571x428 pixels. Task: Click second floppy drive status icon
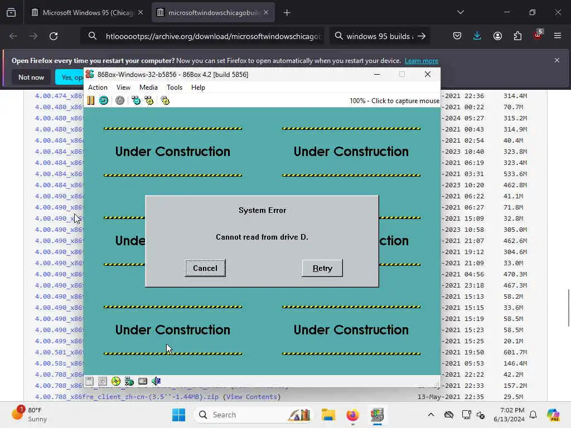click(103, 381)
